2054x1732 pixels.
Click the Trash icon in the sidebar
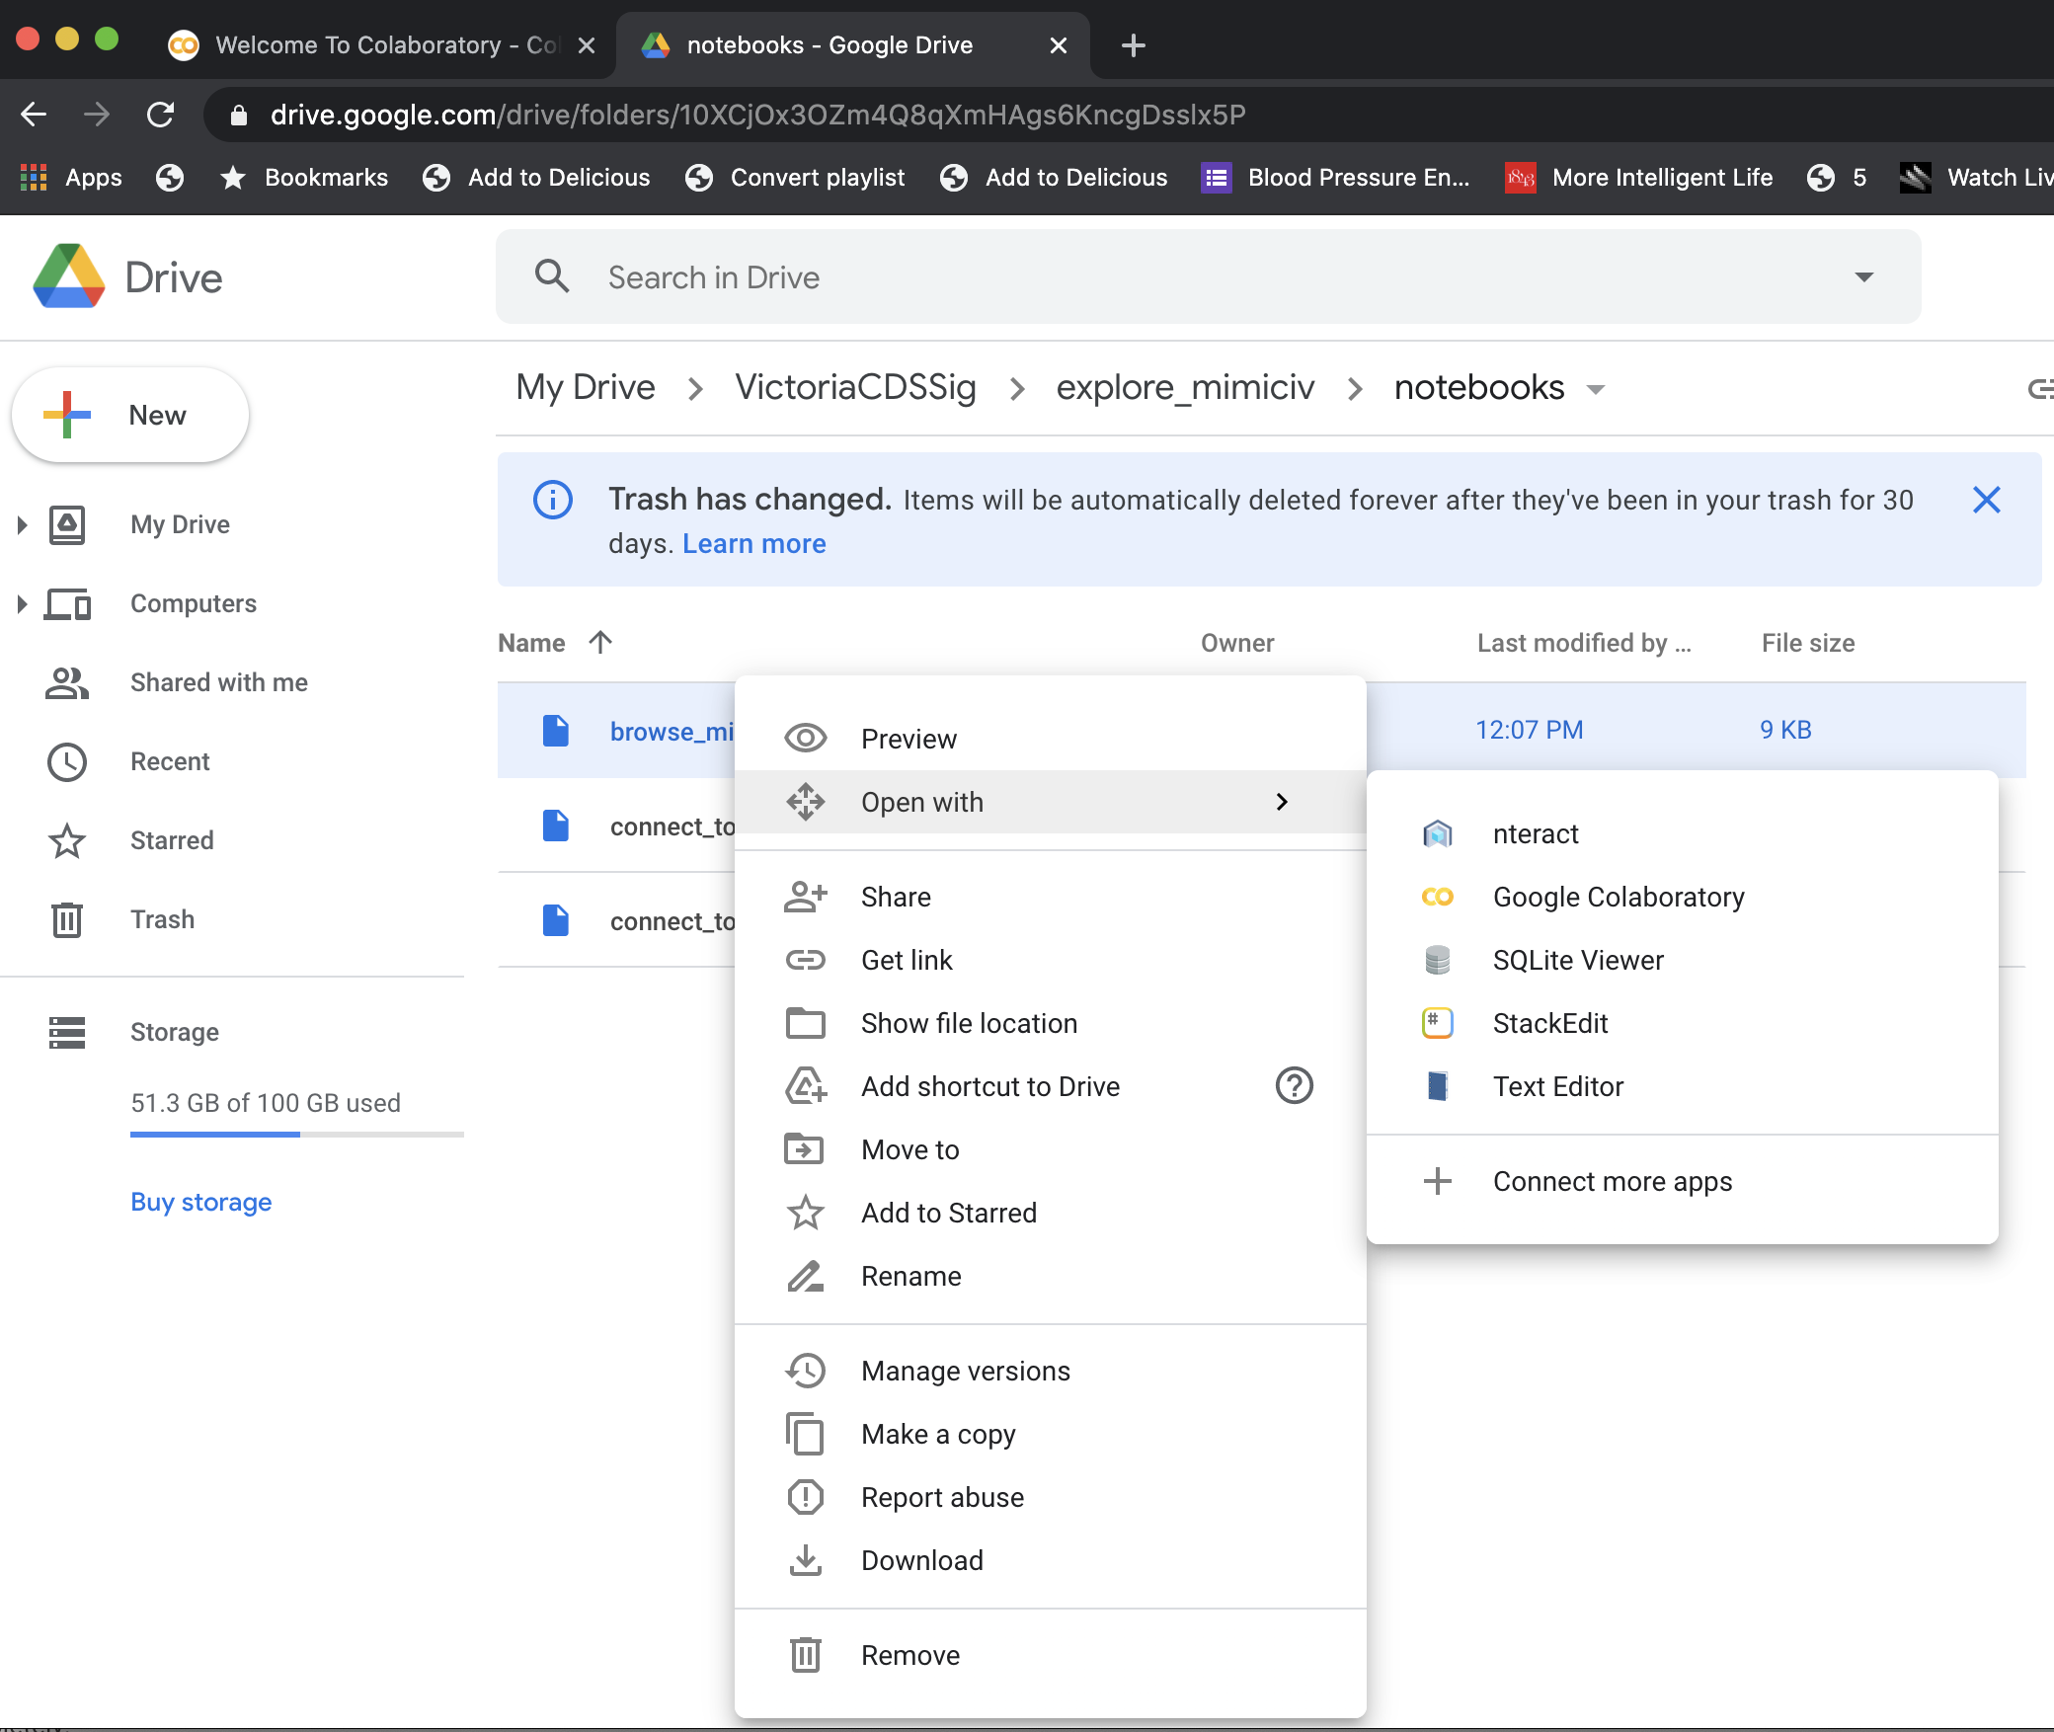66,919
